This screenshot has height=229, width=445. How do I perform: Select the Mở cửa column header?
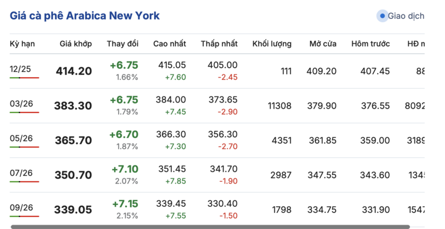click(322, 44)
